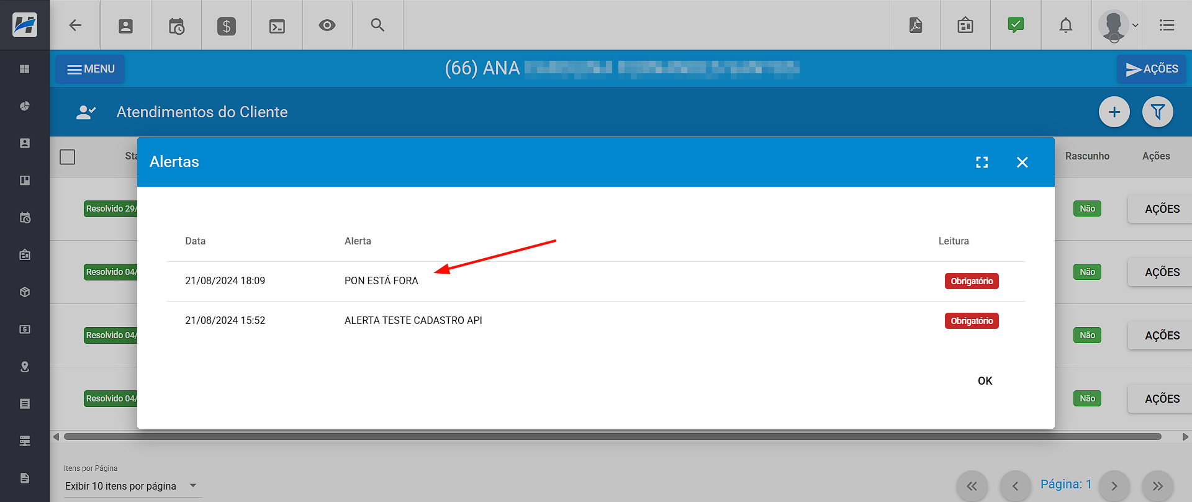
Task: Open the client profile icon in top toolbar
Action: click(126, 26)
